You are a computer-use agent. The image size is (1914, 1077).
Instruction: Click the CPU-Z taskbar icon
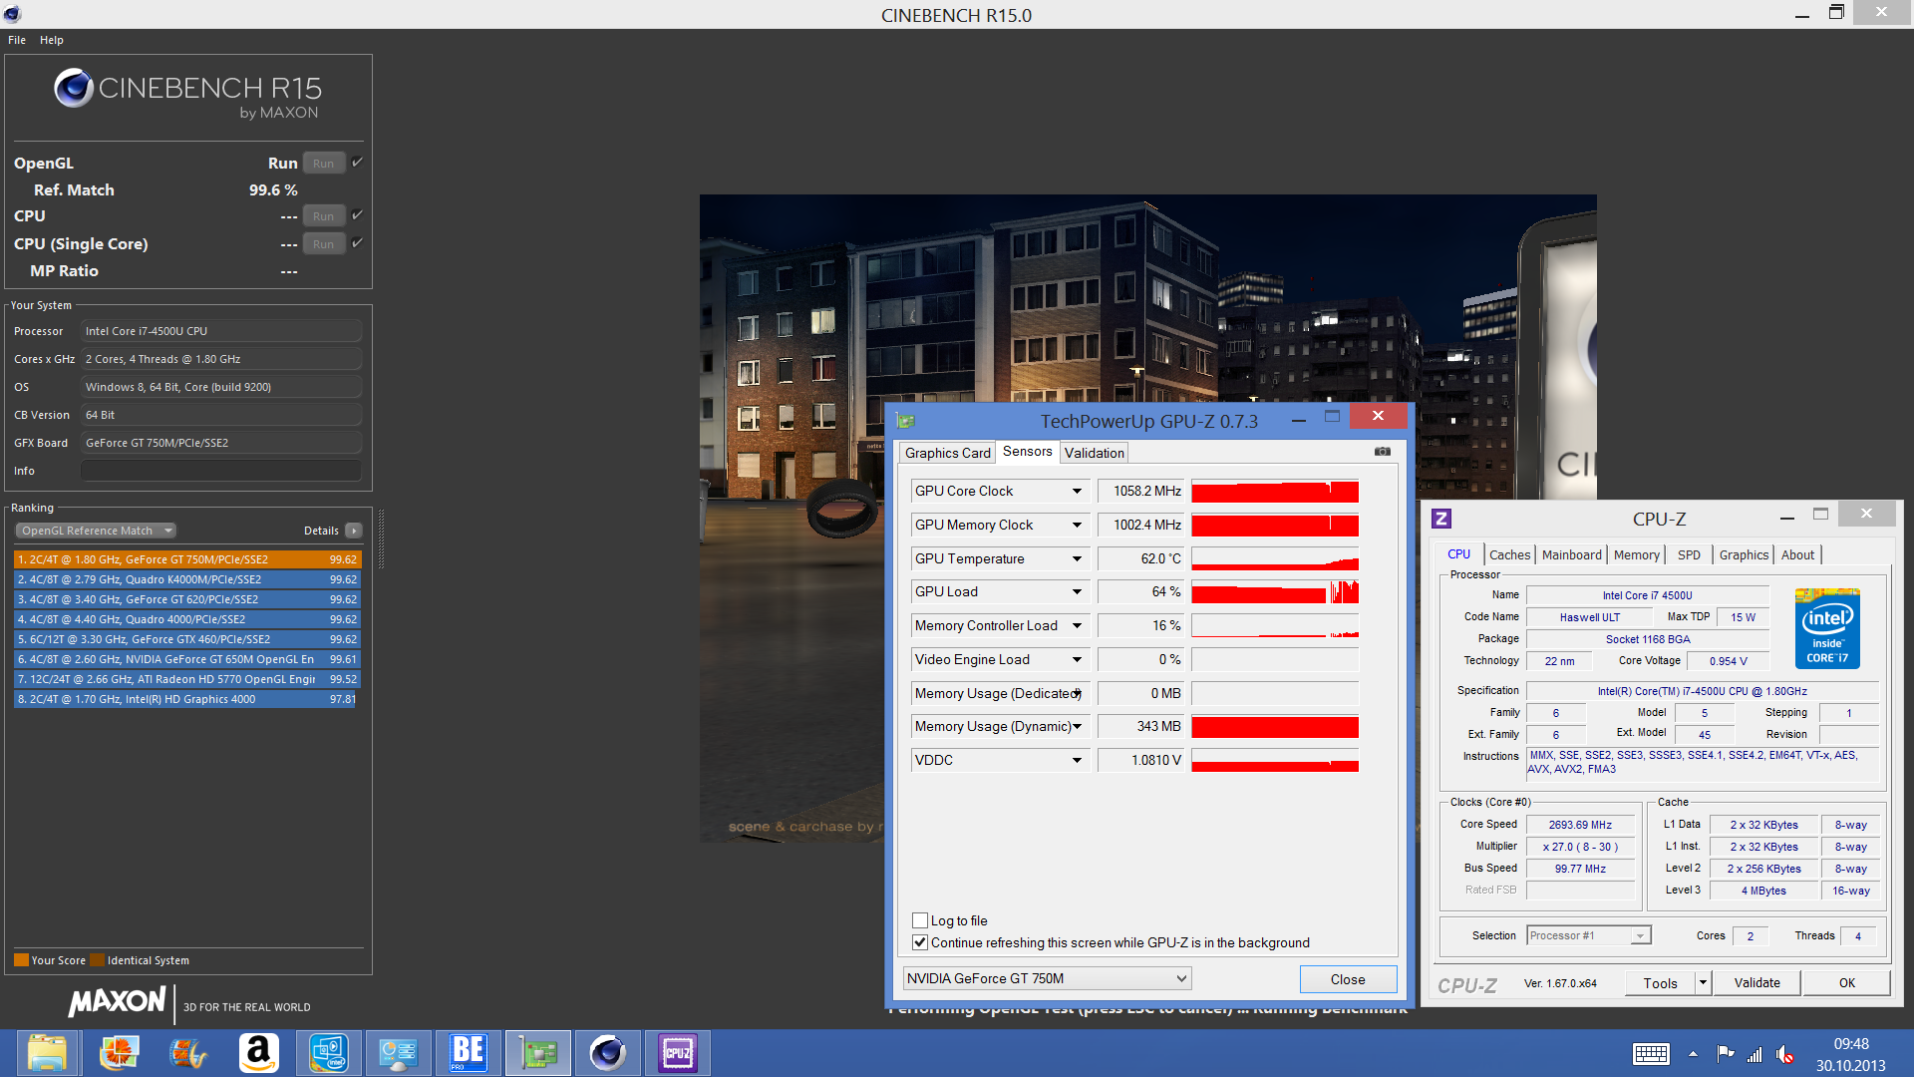[x=678, y=1053]
